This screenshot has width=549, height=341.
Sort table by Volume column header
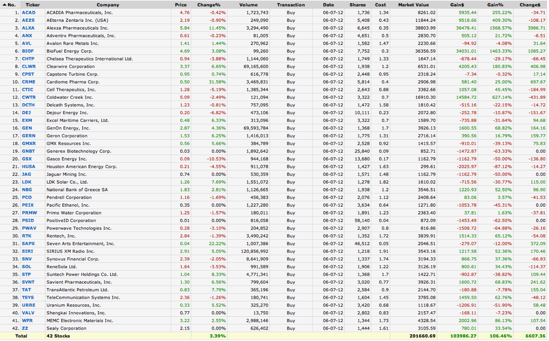point(248,5)
